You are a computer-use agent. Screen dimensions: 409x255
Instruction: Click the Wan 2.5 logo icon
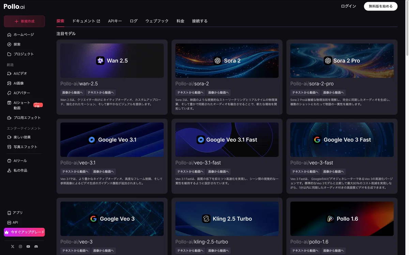[100, 61]
